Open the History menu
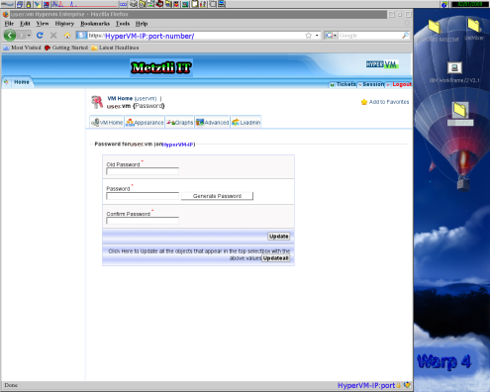Screen dimensions: 490x392 (x=64, y=24)
